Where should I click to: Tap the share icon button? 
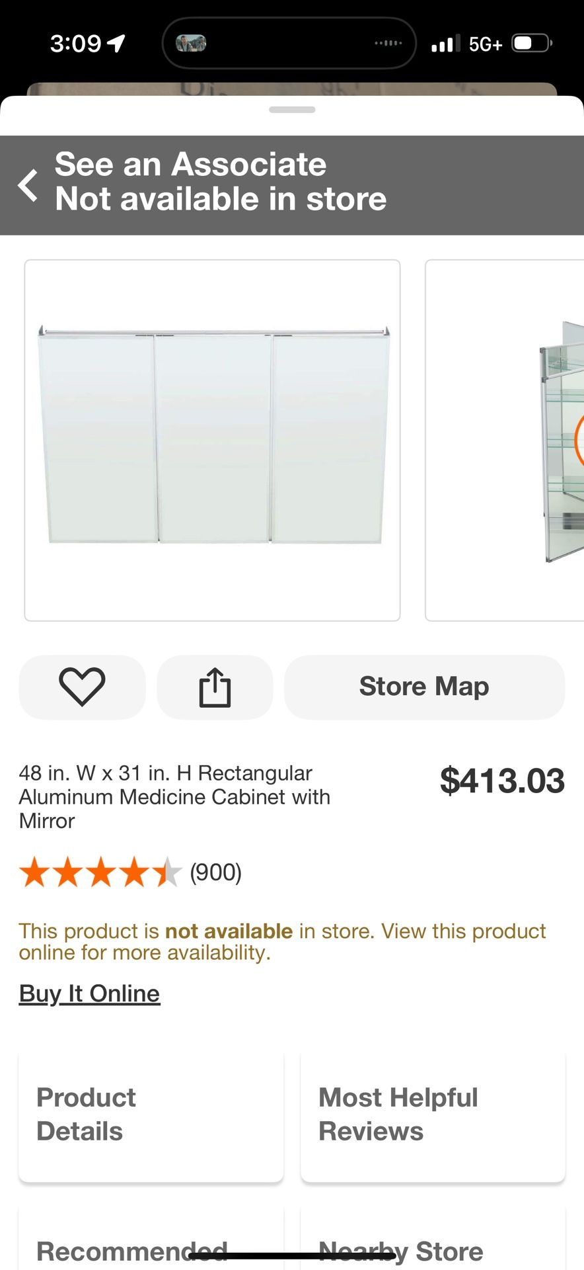pos(215,687)
